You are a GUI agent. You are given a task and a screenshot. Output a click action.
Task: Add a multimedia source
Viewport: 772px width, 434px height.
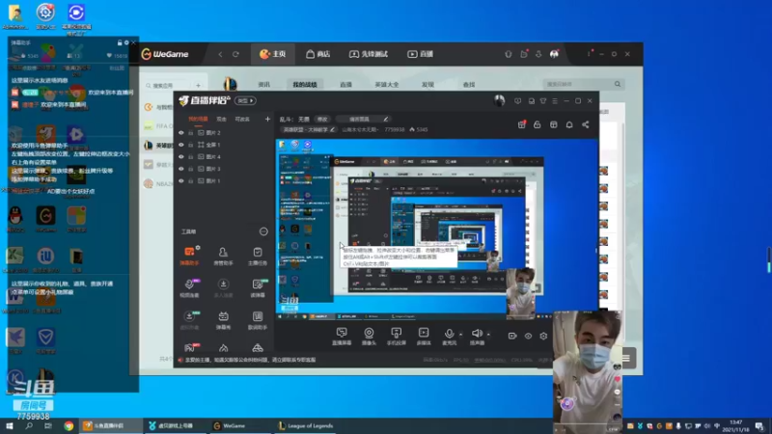pyautogui.click(x=424, y=336)
